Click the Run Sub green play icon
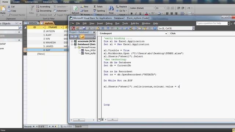235x132 pixels. 117,28
